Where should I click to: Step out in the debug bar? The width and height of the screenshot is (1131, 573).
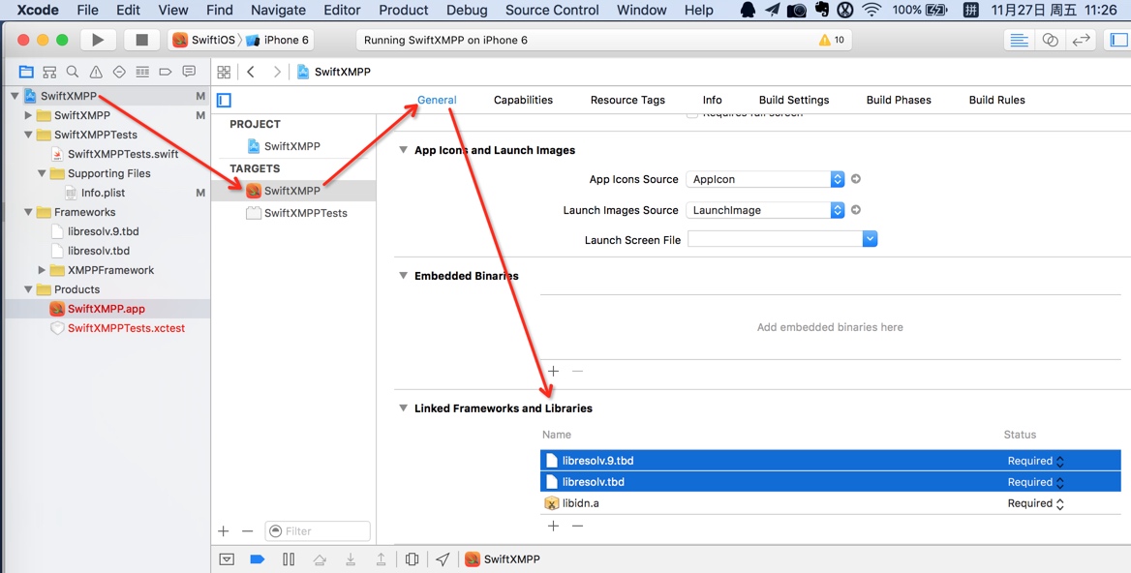click(x=381, y=558)
